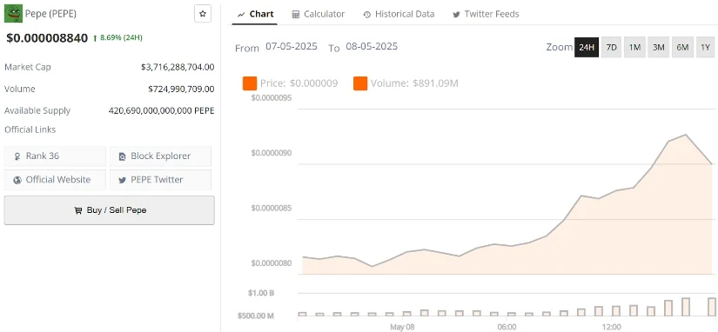
Task: Click the Pepe frog coin logo
Action: tap(13, 14)
